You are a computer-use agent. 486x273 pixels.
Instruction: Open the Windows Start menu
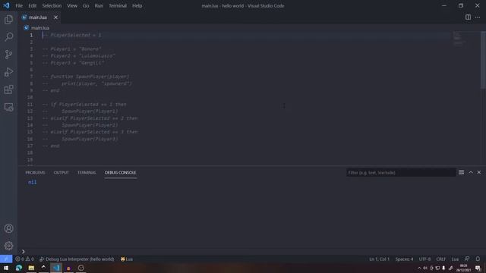click(6, 268)
